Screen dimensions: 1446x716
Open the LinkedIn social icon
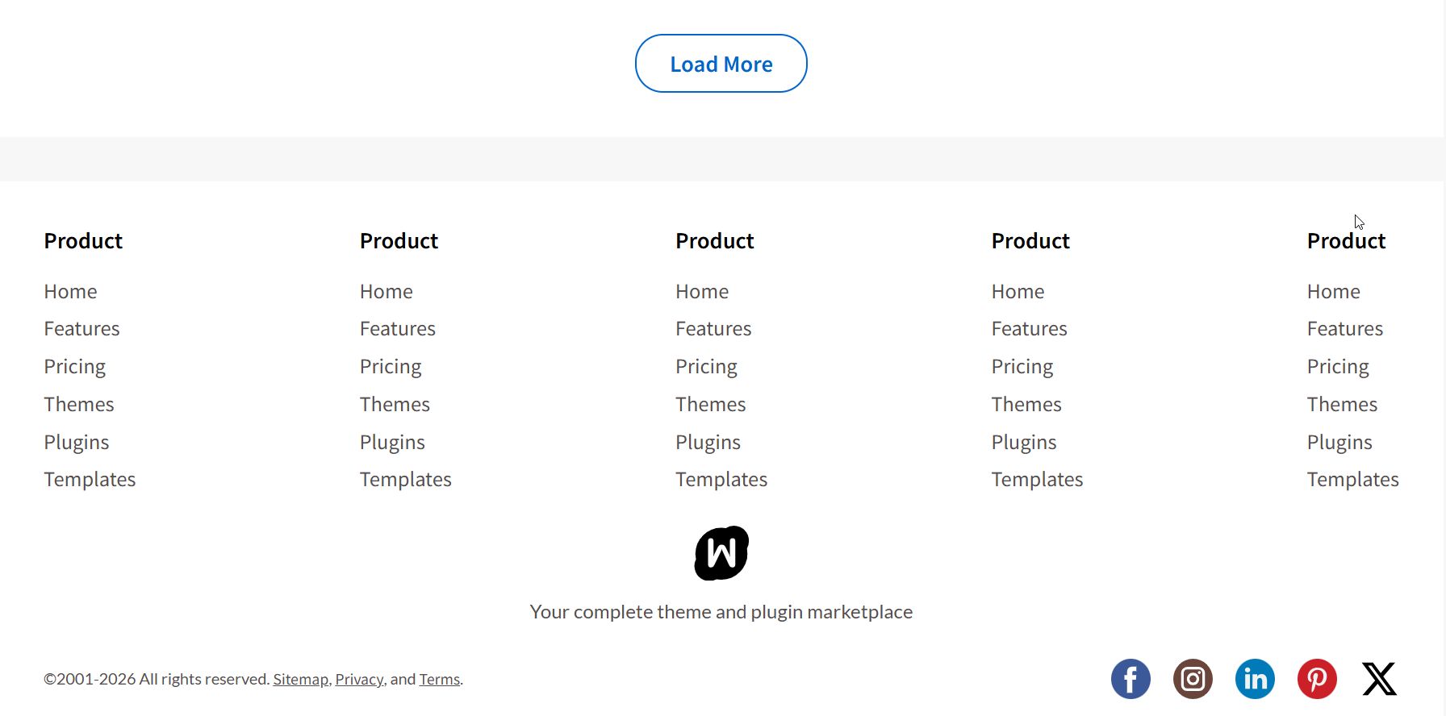pyautogui.click(x=1255, y=679)
